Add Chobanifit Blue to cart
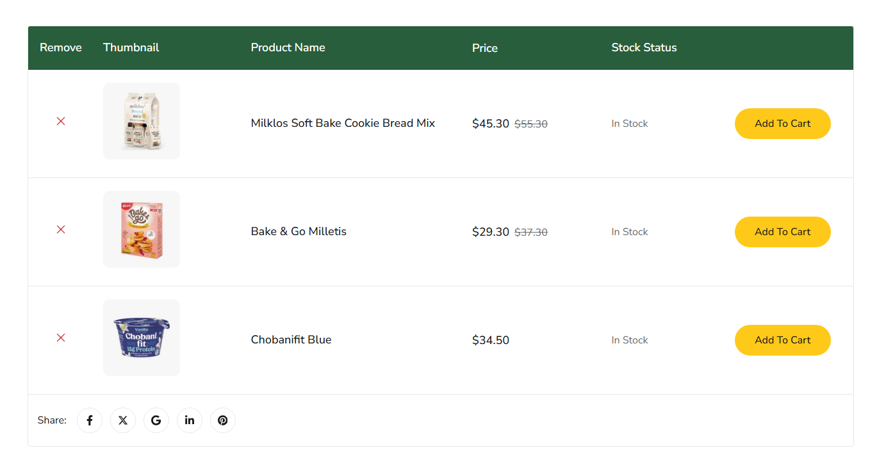The width and height of the screenshot is (886, 469). 783,340
